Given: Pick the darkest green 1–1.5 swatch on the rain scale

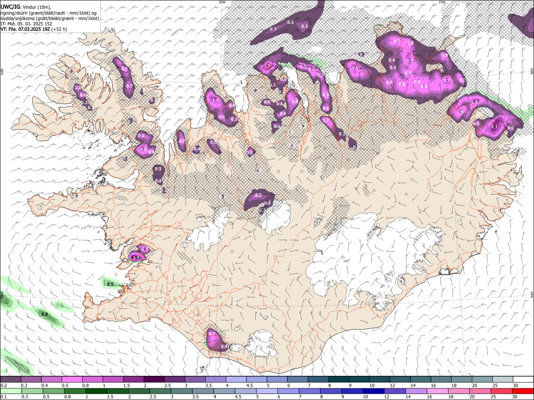Looking at the screenshot, I should pyautogui.click(x=96, y=391).
